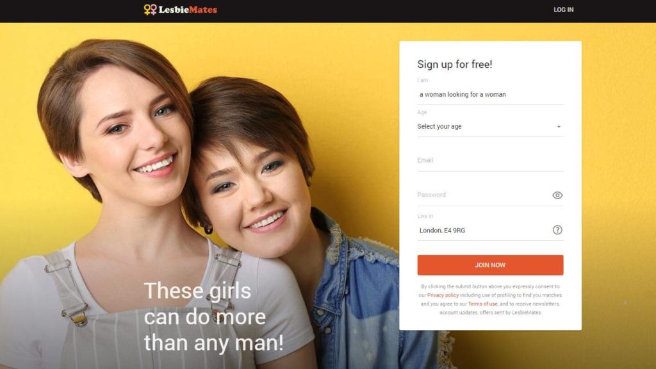Open the 'Select your age' combo box
The image size is (656, 369).
point(490,126)
